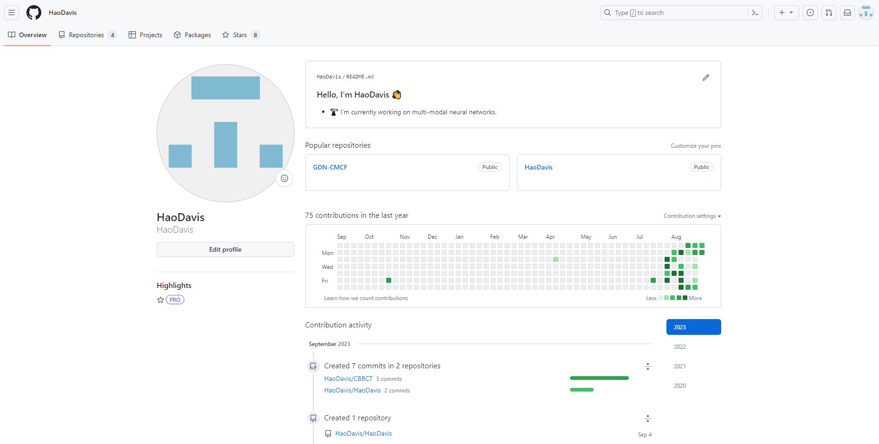Click the commits activity icon on timeline
The height and width of the screenshot is (444, 879).
(313, 366)
